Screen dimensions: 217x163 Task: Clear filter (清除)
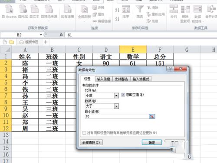coord(152,7)
